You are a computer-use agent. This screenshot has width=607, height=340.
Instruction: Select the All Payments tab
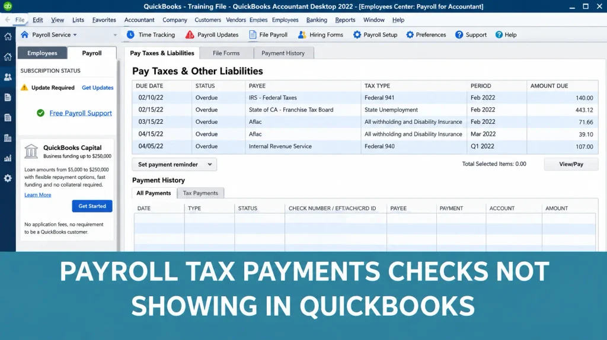[x=154, y=193]
